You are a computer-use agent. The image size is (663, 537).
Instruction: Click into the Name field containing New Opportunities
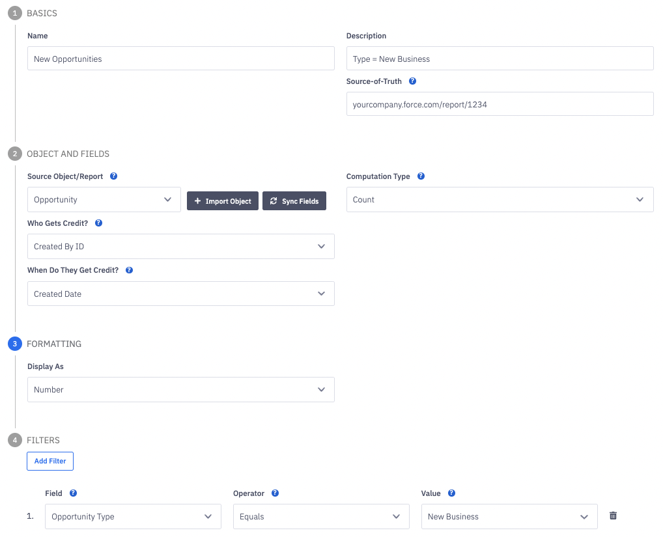click(180, 59)
